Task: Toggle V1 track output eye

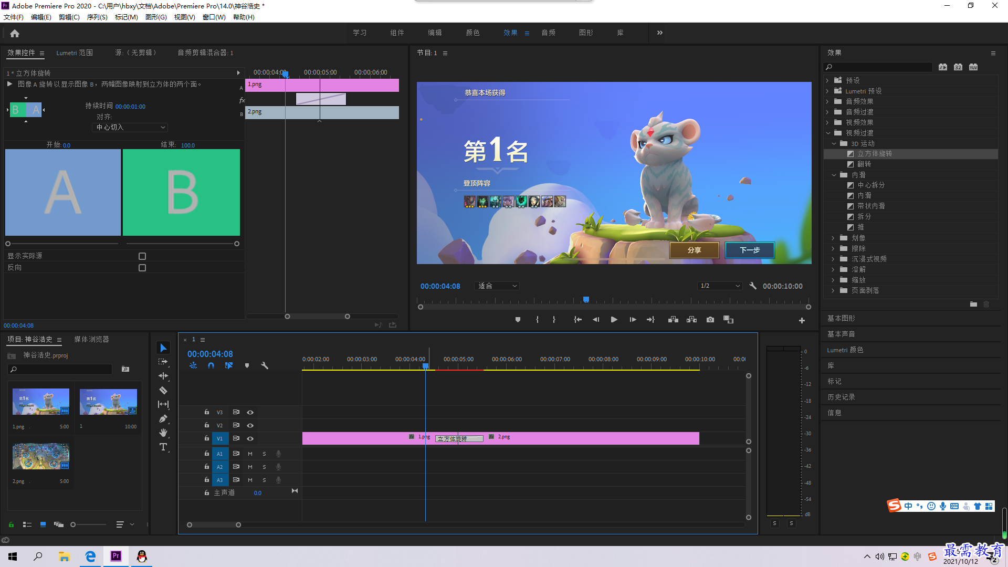Action: click(250, 439)
